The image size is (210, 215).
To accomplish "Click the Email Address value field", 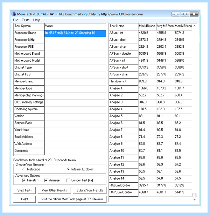I will (75, 137).
